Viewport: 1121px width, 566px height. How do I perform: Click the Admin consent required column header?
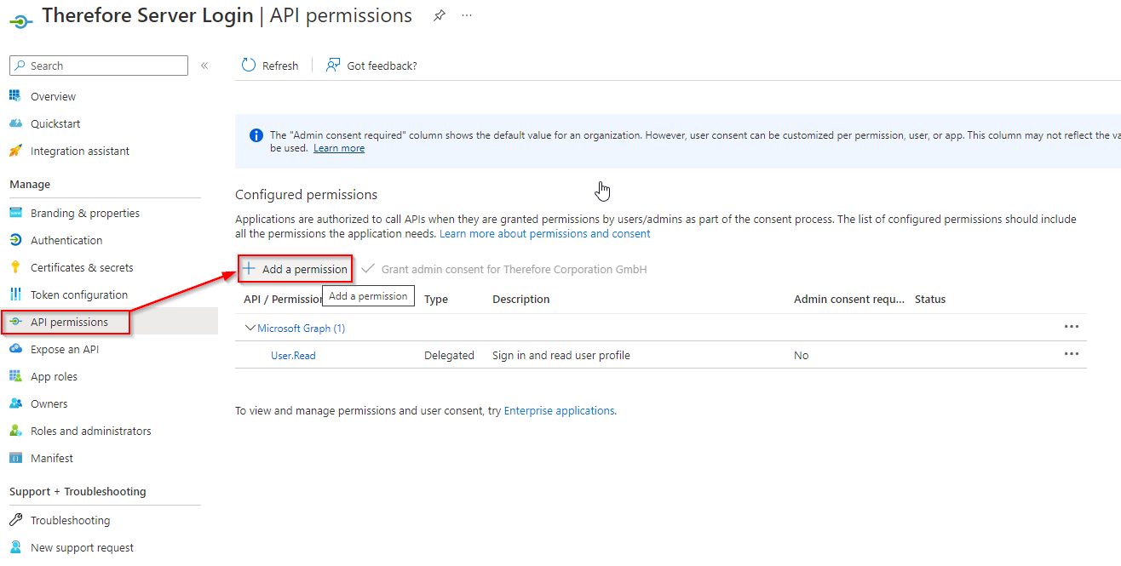click(849, 299)
